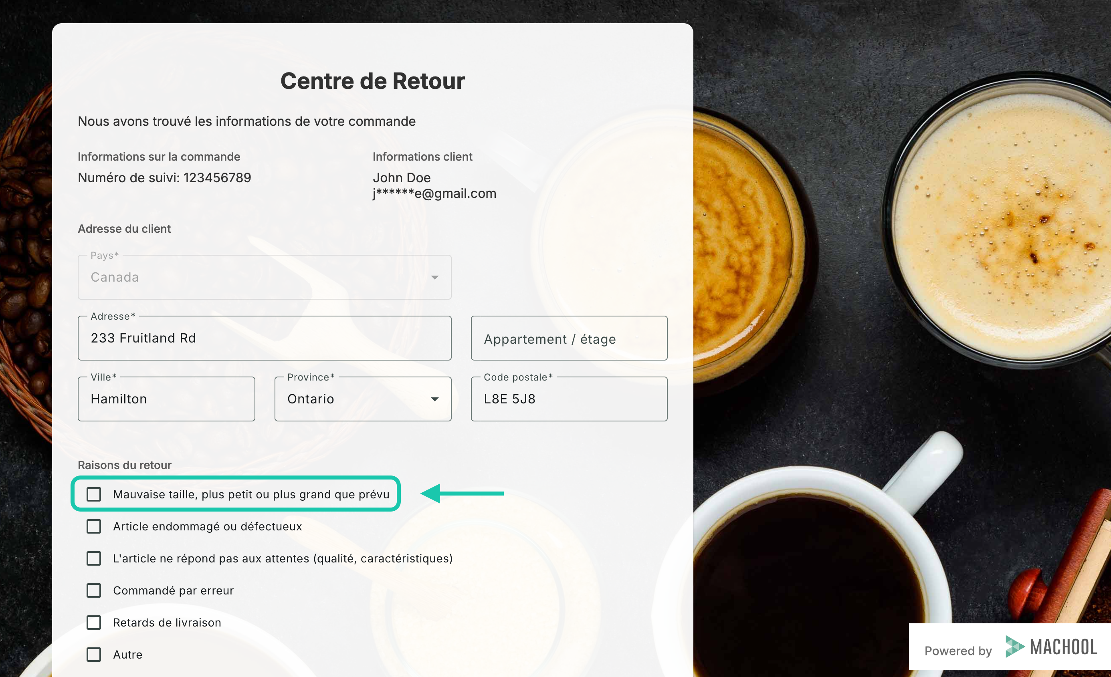
Task: Click the 'Powered by' Machool badge text
Action: [958, 651]
